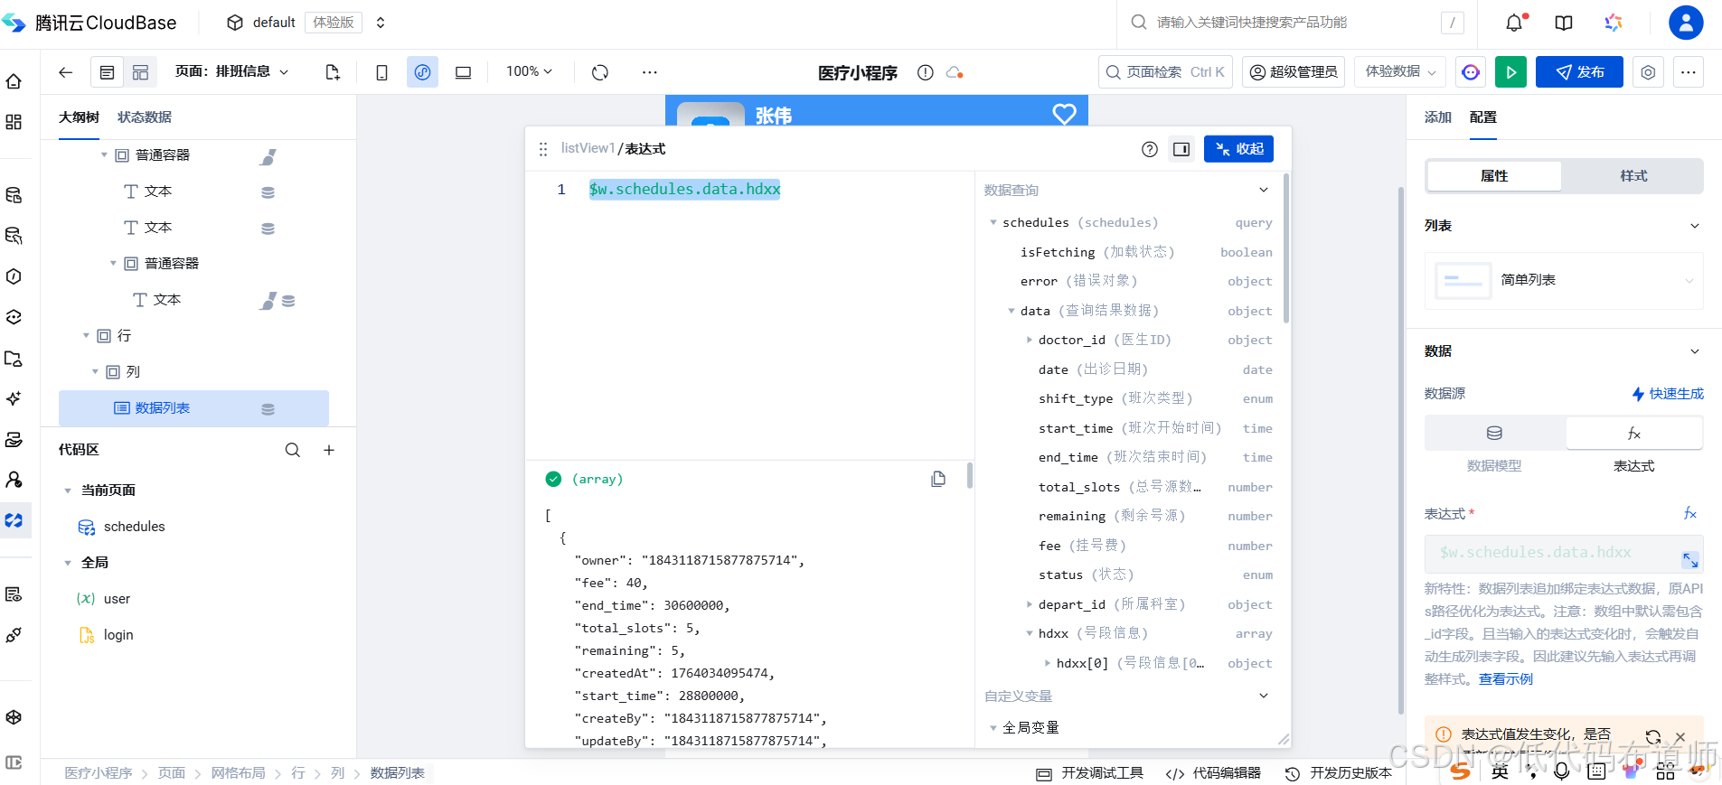Go back with the left arrow icon
1722x785 pixels.
65,72
